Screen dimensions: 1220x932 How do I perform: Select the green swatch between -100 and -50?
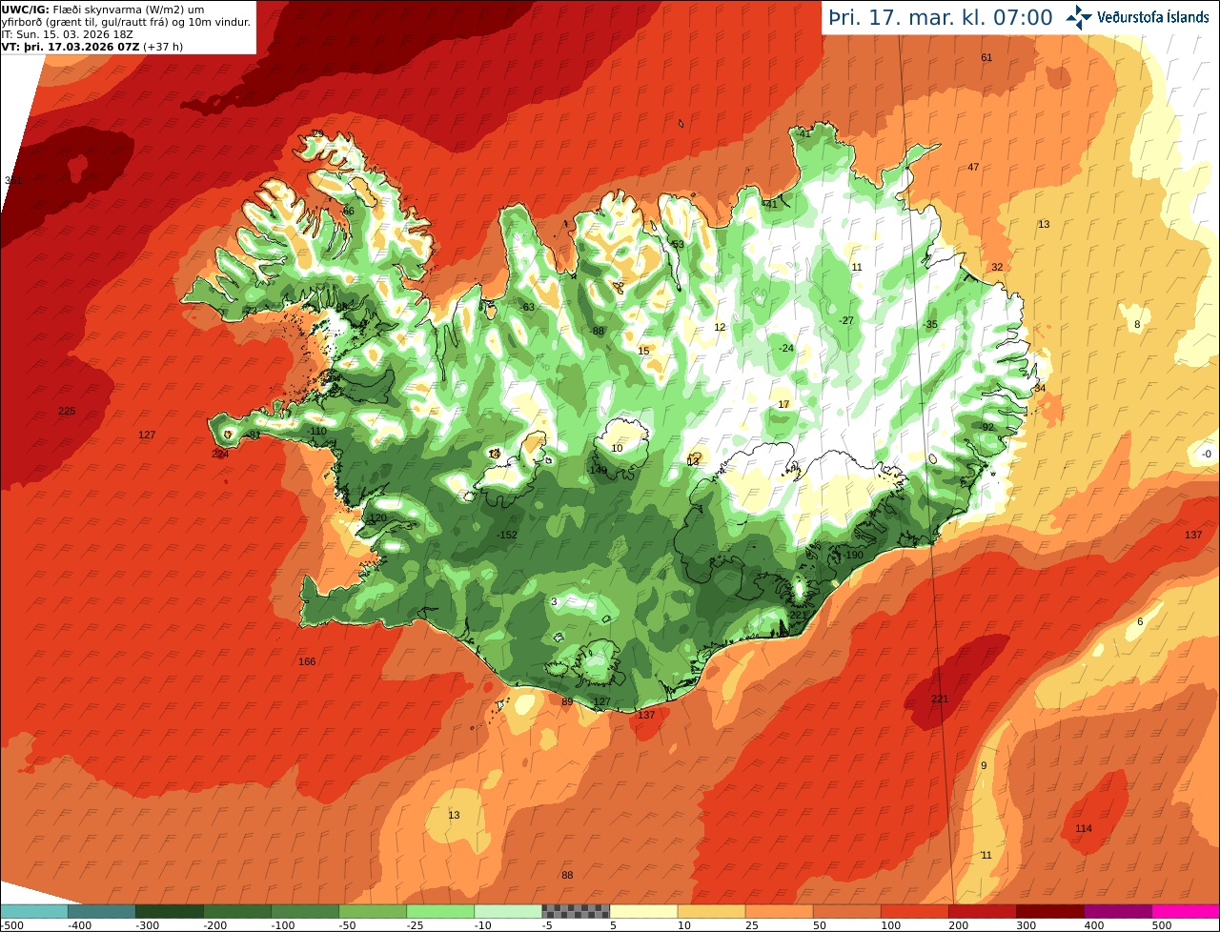point(305,911)
